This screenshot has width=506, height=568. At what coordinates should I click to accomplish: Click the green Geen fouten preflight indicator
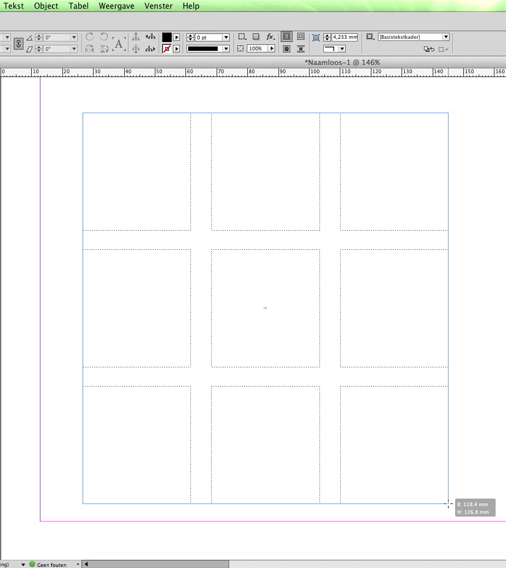tap(32, 564)
